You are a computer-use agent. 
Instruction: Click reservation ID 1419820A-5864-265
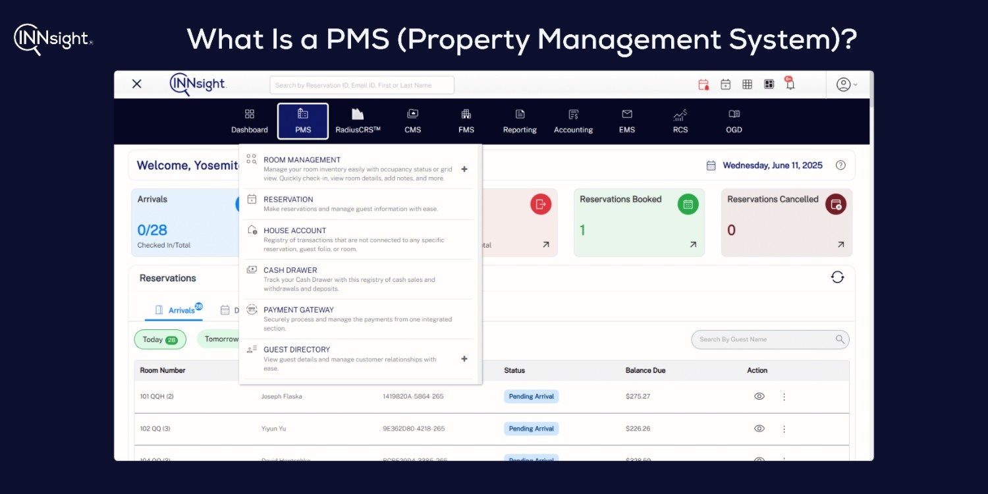(413, 397)
